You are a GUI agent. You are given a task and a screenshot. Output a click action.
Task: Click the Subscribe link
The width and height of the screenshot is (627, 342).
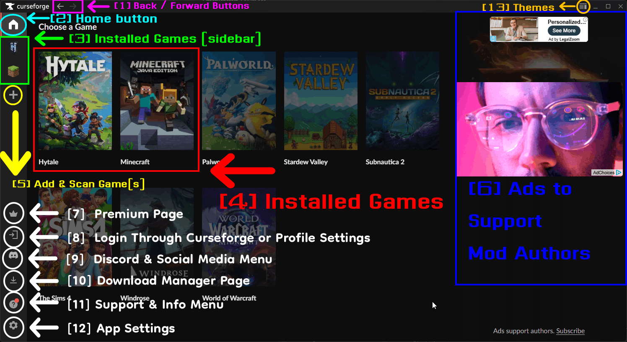click(x=570, y=331)
